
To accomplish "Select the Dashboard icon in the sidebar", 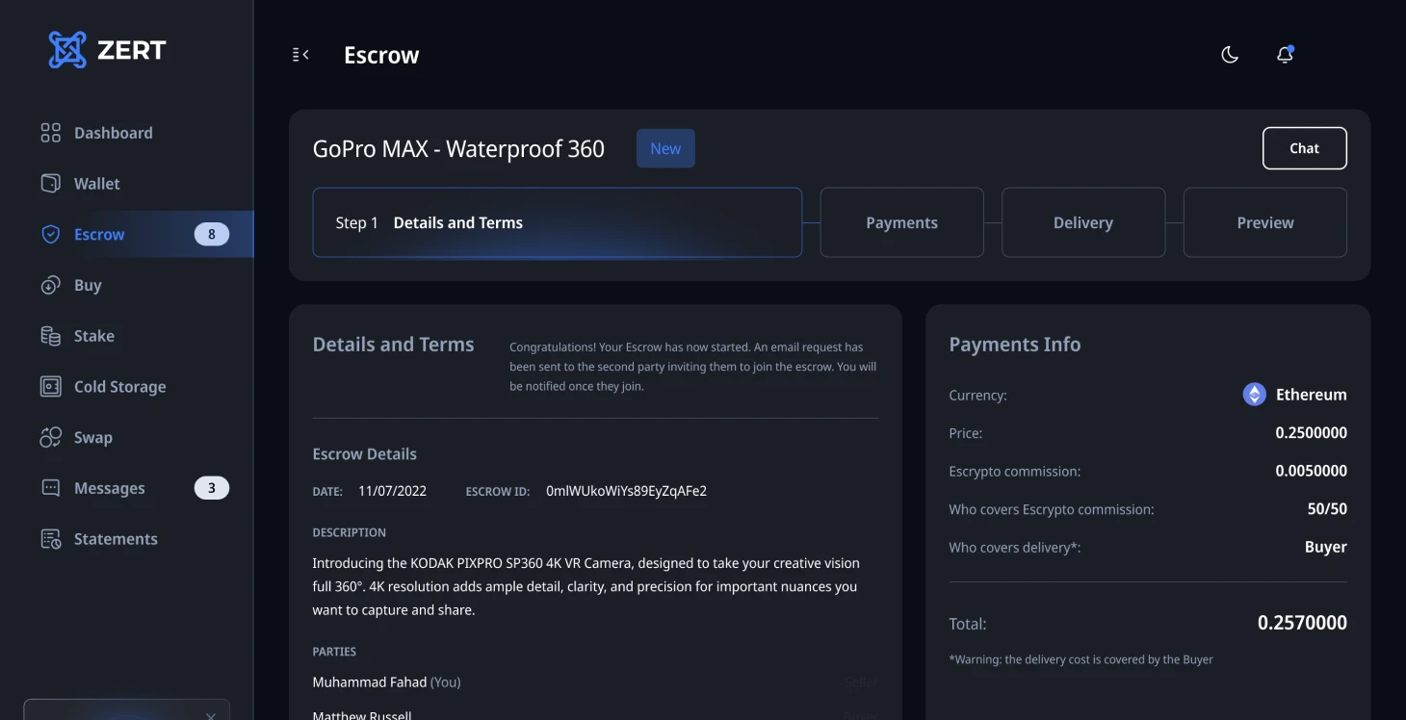I will (50, 132).
